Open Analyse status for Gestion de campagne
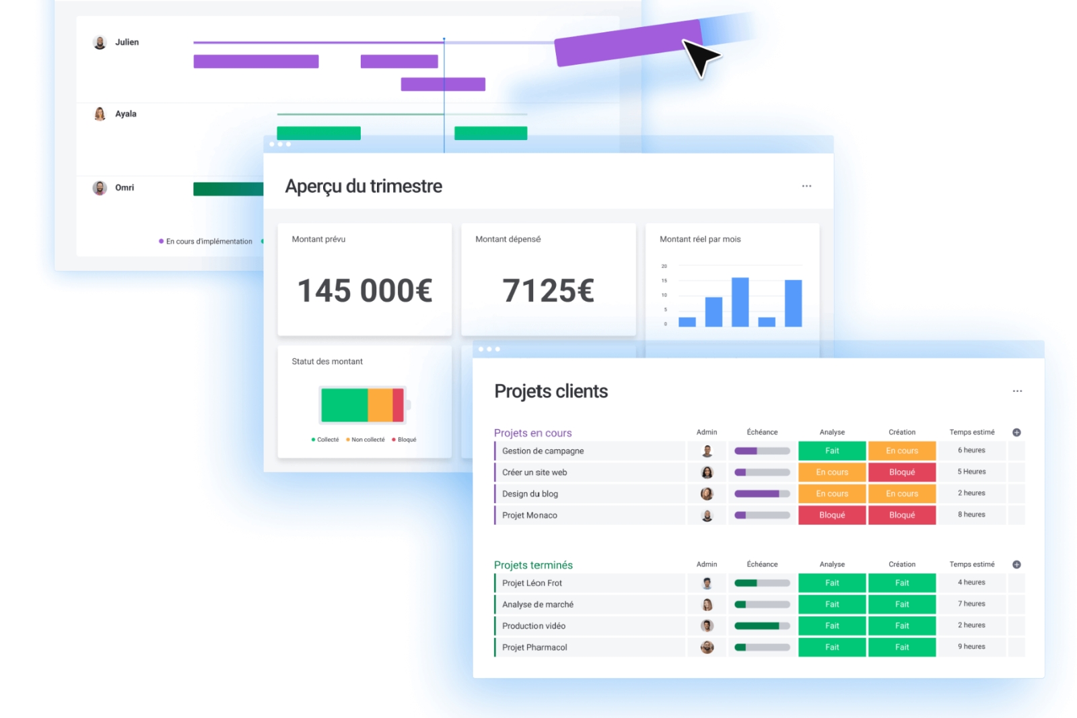1077x718 pixels. pos(832,451)
